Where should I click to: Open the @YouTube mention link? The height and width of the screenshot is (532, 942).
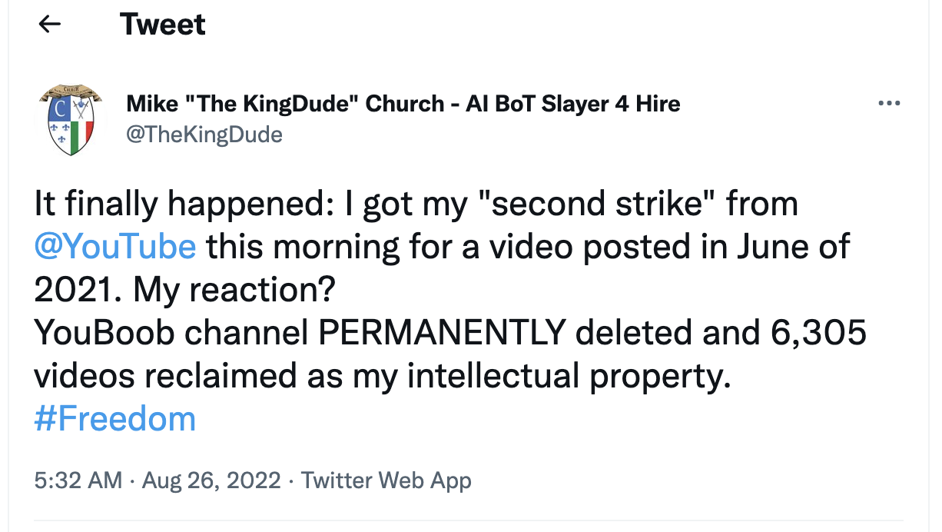coord(115,247)
